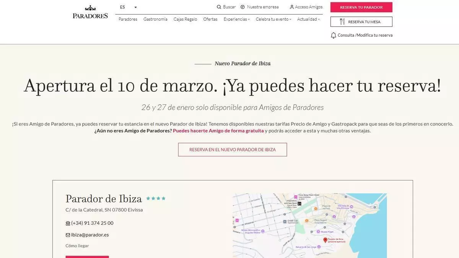Expand the Actualidad menu
The height and width of the screenshot is (258, 459).
click(x=308, y=19)
